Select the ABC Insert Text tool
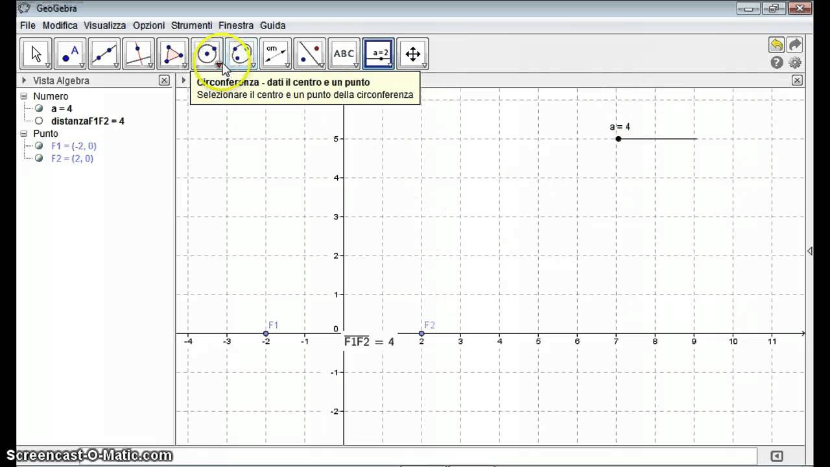830x467 pixels. pos(344,54)
